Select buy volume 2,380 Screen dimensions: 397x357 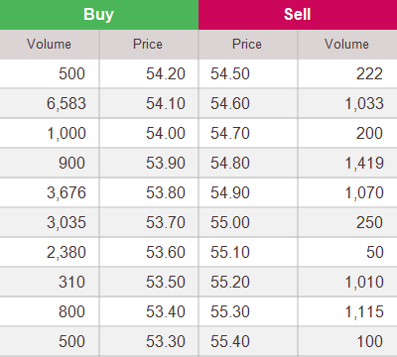point(66,252)
